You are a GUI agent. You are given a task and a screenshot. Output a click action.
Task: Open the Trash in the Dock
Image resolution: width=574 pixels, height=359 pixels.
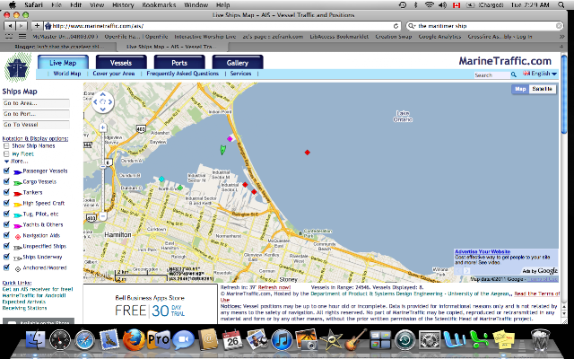pyautogui.click(x=540, y=339)
